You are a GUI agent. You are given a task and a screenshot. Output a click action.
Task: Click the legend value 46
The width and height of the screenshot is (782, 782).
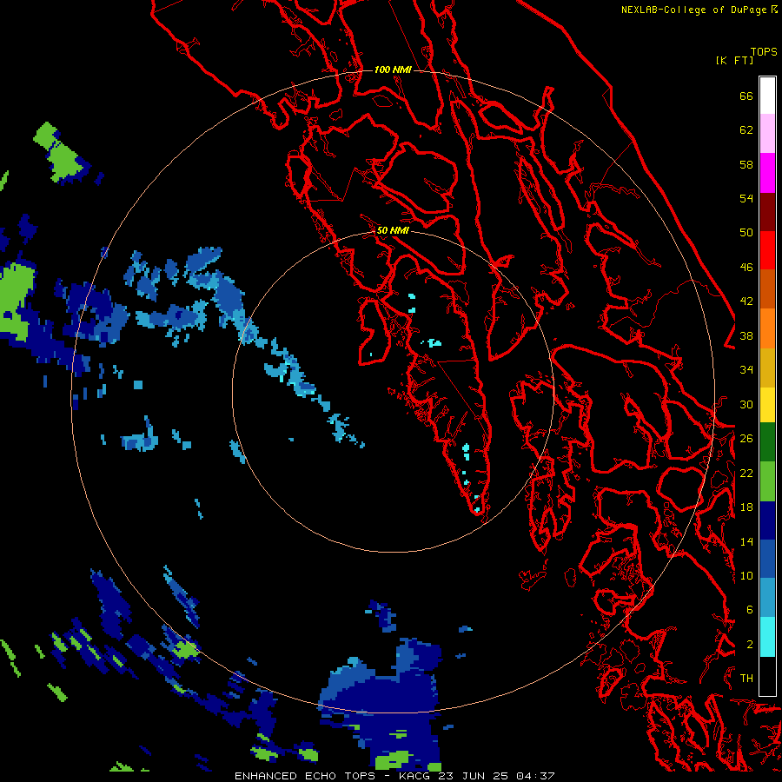pos(746,268)
